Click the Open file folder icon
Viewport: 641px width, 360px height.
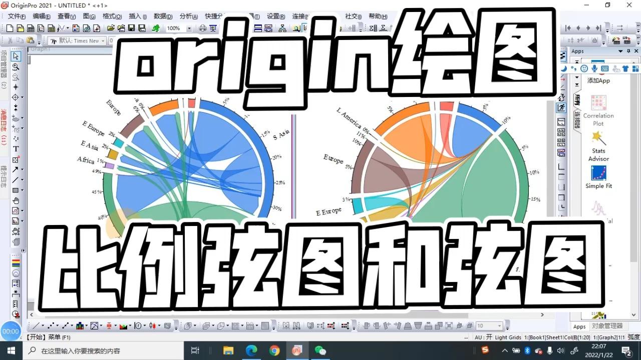tap(111, 28)
